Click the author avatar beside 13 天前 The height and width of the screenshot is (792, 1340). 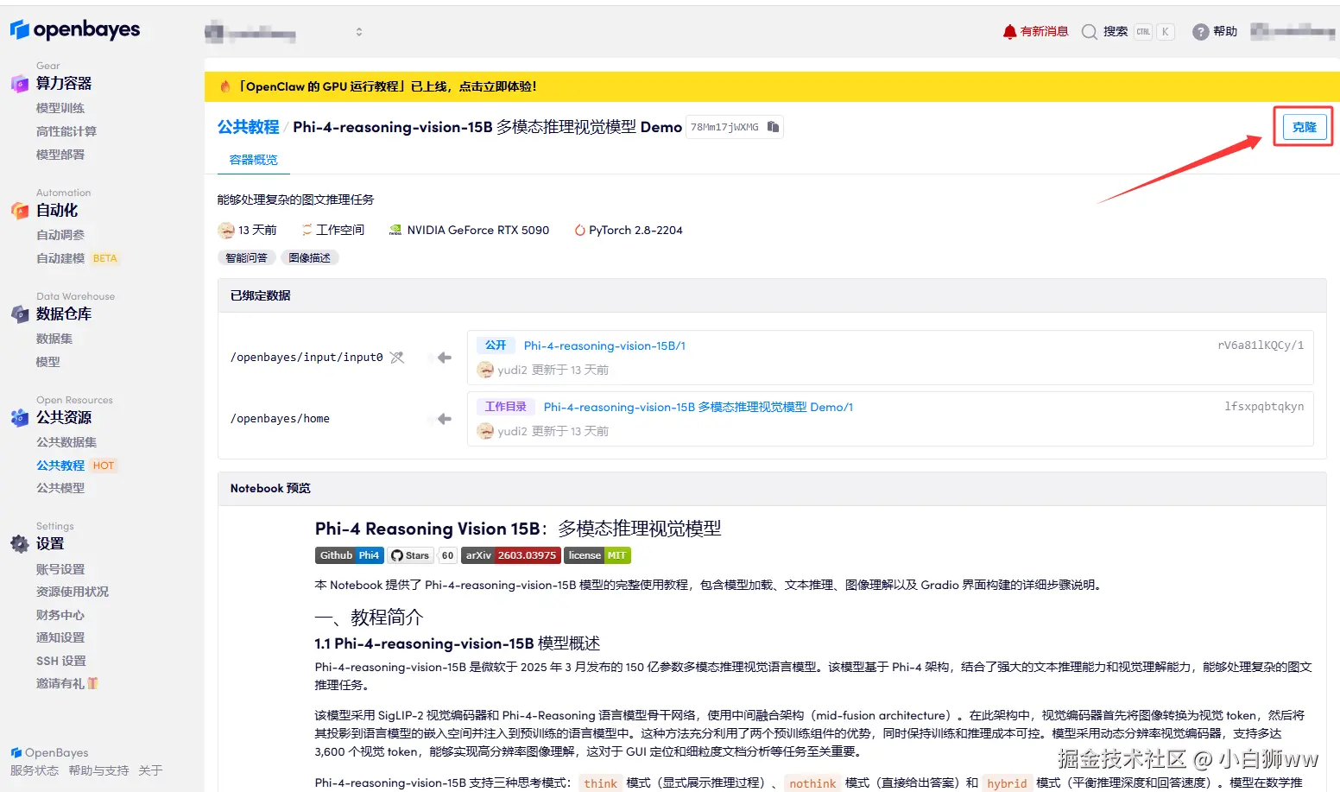tap(226, 231)
